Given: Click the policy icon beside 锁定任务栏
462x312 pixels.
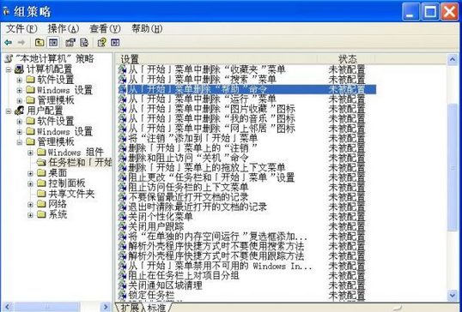Looking at the screenshot, I should point(122,295).
